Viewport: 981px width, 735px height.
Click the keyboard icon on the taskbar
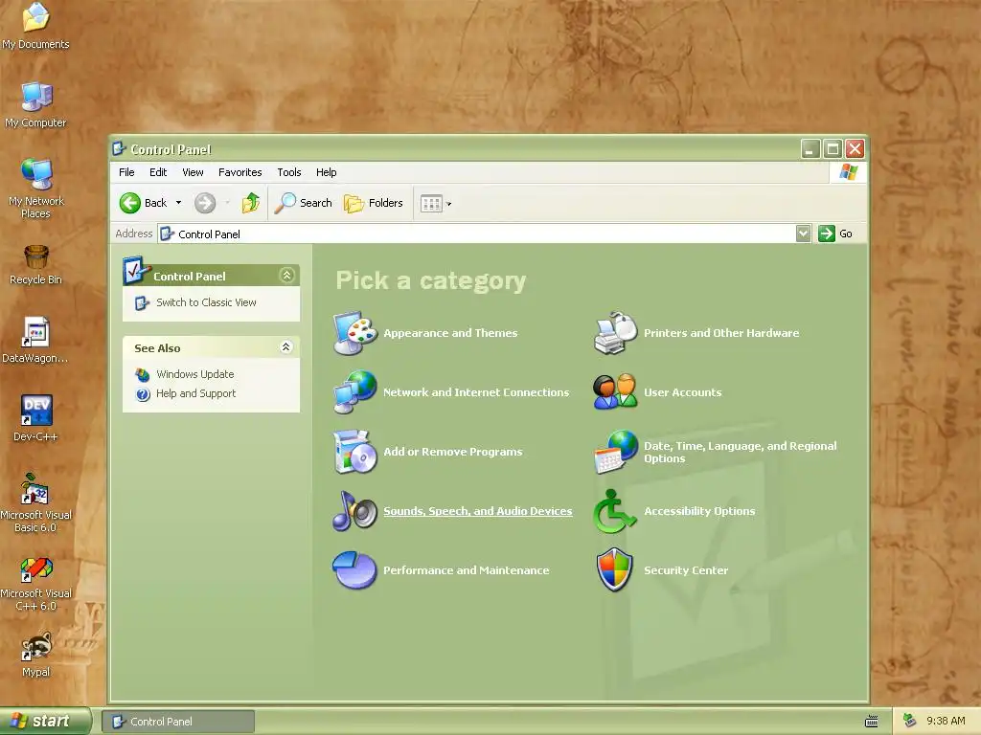871,722
